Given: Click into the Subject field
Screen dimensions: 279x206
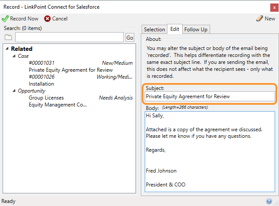Looking at the screenshot, I should click(210, 96).
